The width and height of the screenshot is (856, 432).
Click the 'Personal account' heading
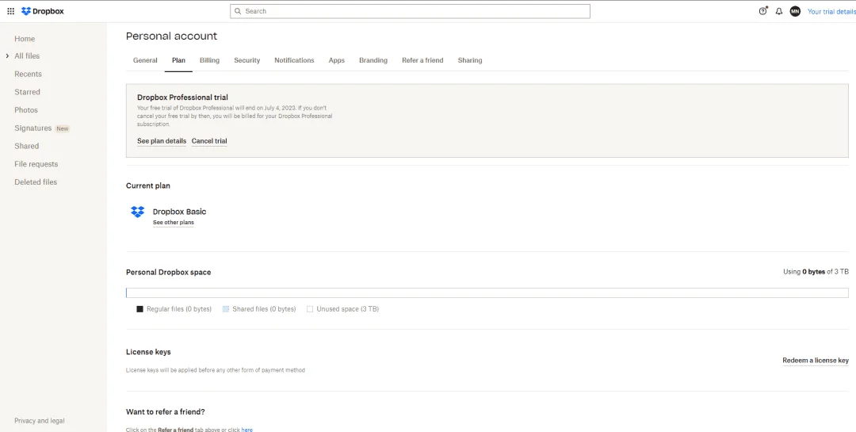click(x=171, y=36)
